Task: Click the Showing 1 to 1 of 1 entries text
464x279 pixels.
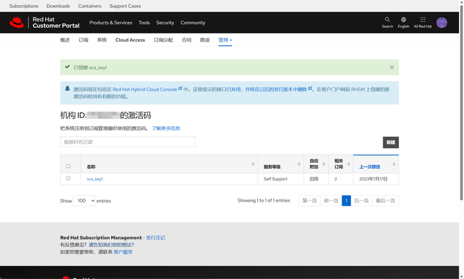Action: click(x=264, y=200)
